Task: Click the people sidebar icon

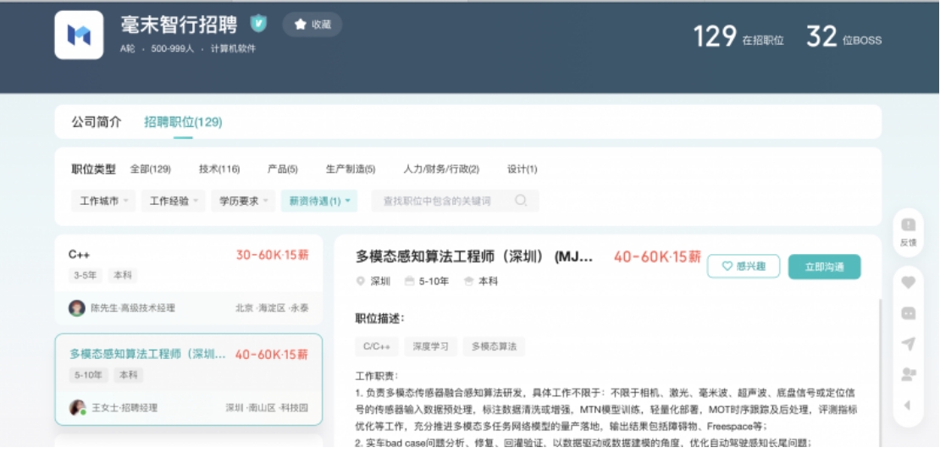Action: click(x=908, y=374)
